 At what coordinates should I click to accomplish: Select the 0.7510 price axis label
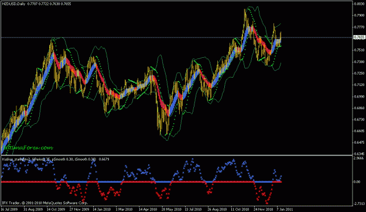pos(359,50)
